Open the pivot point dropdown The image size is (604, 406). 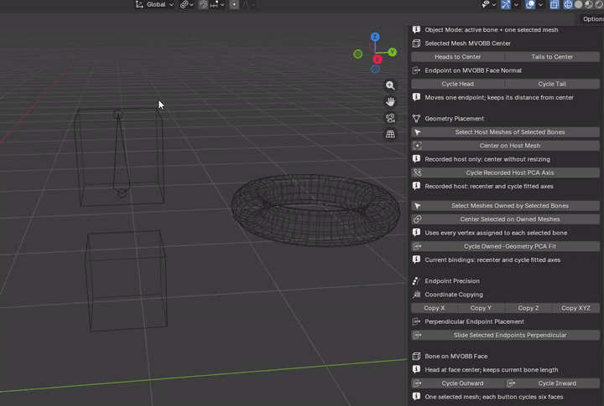pos(186,5)
